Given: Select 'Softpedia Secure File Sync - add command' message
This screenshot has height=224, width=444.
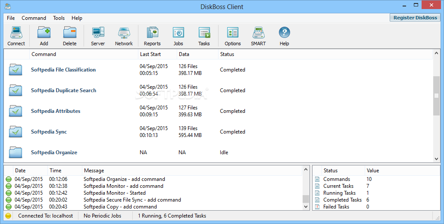Looking at the screenshot, I should 132,200.
